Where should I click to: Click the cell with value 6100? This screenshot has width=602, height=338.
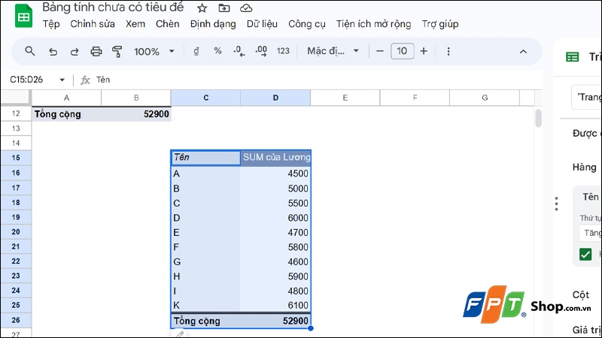coord(275,306)
